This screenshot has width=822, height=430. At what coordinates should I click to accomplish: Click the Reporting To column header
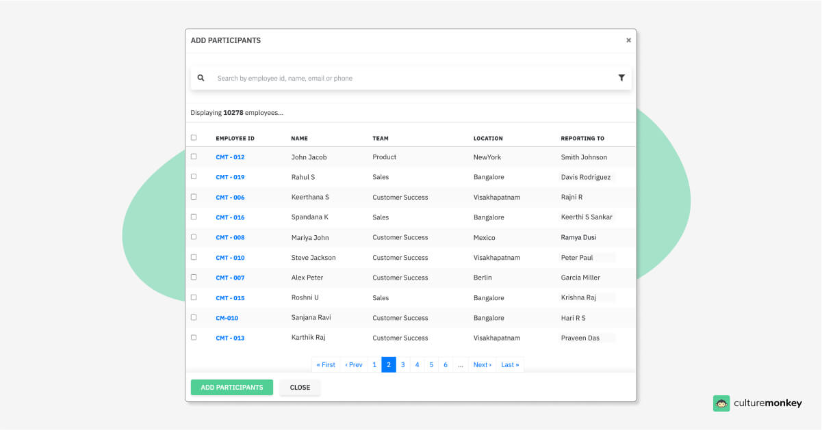point(582,138)
